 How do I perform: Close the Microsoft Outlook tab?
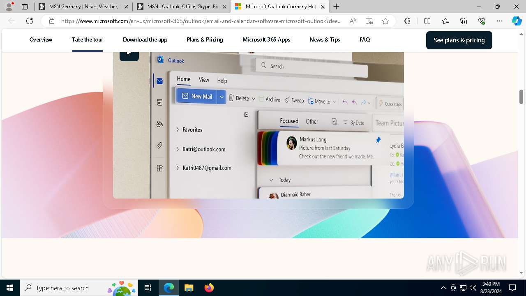pos(323,7)
